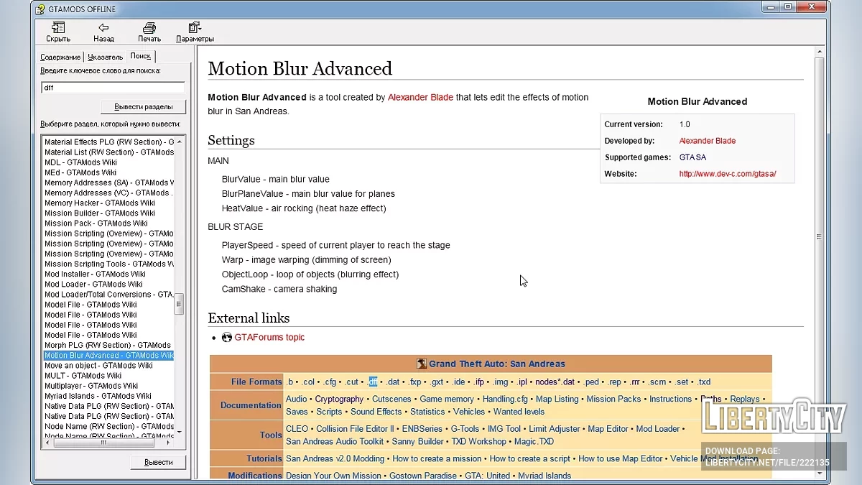862x485 pixels.
Task: Click the GTA San Andreas navbox icon
Action: coord(422,364)
